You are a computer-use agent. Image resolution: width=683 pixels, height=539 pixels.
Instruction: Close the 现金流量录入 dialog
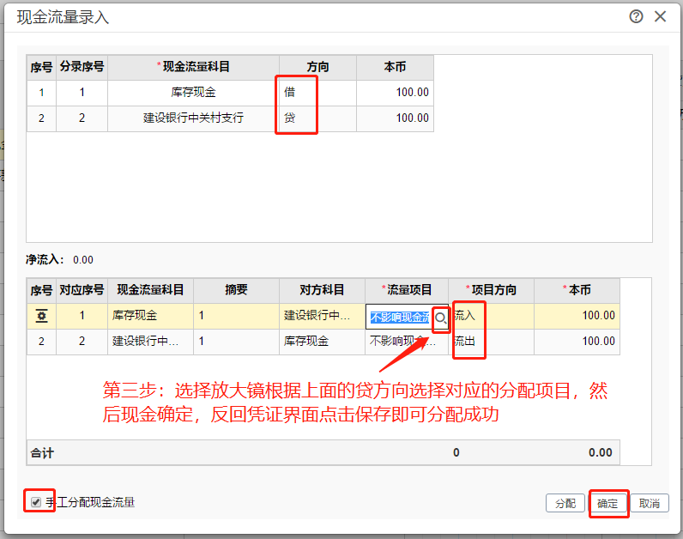point(660,16)
